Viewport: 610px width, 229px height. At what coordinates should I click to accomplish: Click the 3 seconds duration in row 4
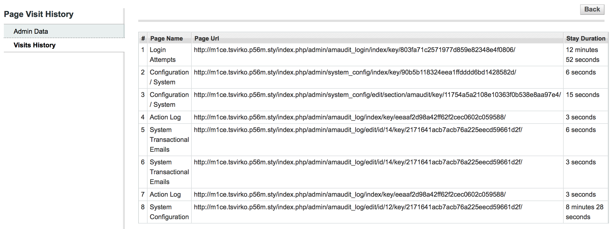pyautogui.click(x=581, y=117)
